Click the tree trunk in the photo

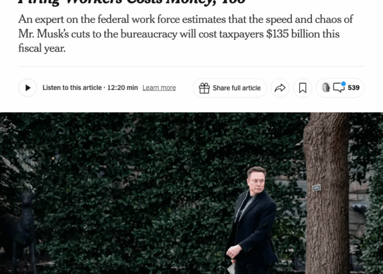326,193
